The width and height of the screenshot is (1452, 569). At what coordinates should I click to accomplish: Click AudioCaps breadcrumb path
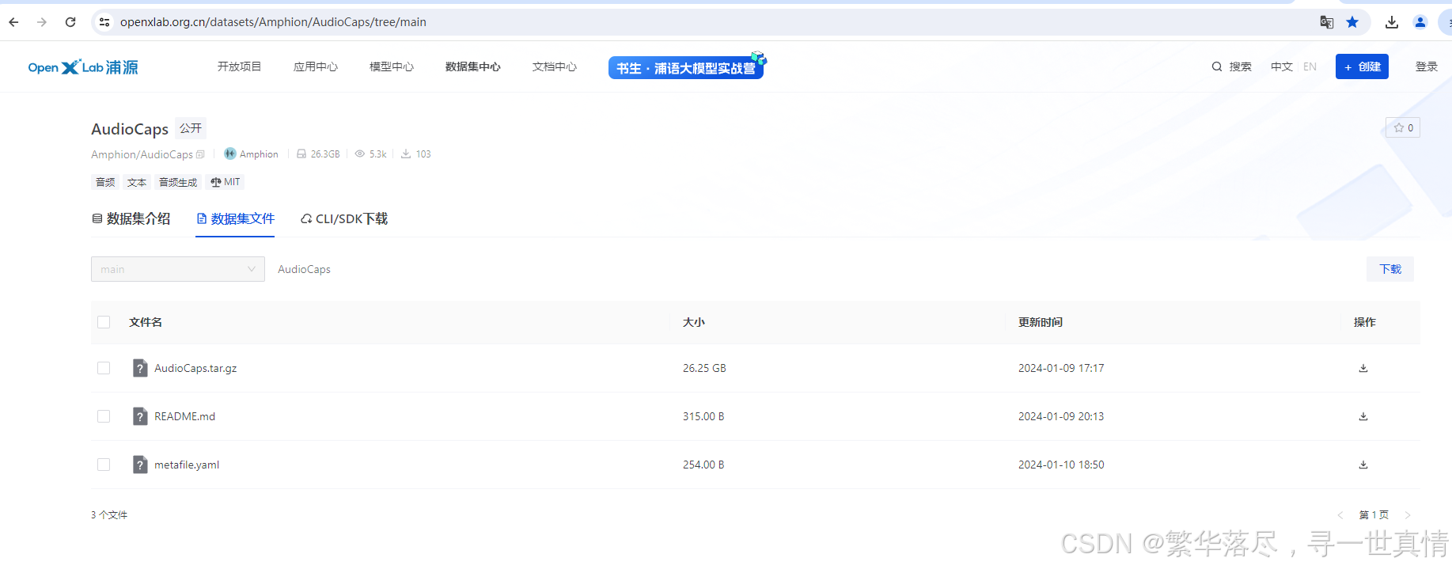point(304,269)
